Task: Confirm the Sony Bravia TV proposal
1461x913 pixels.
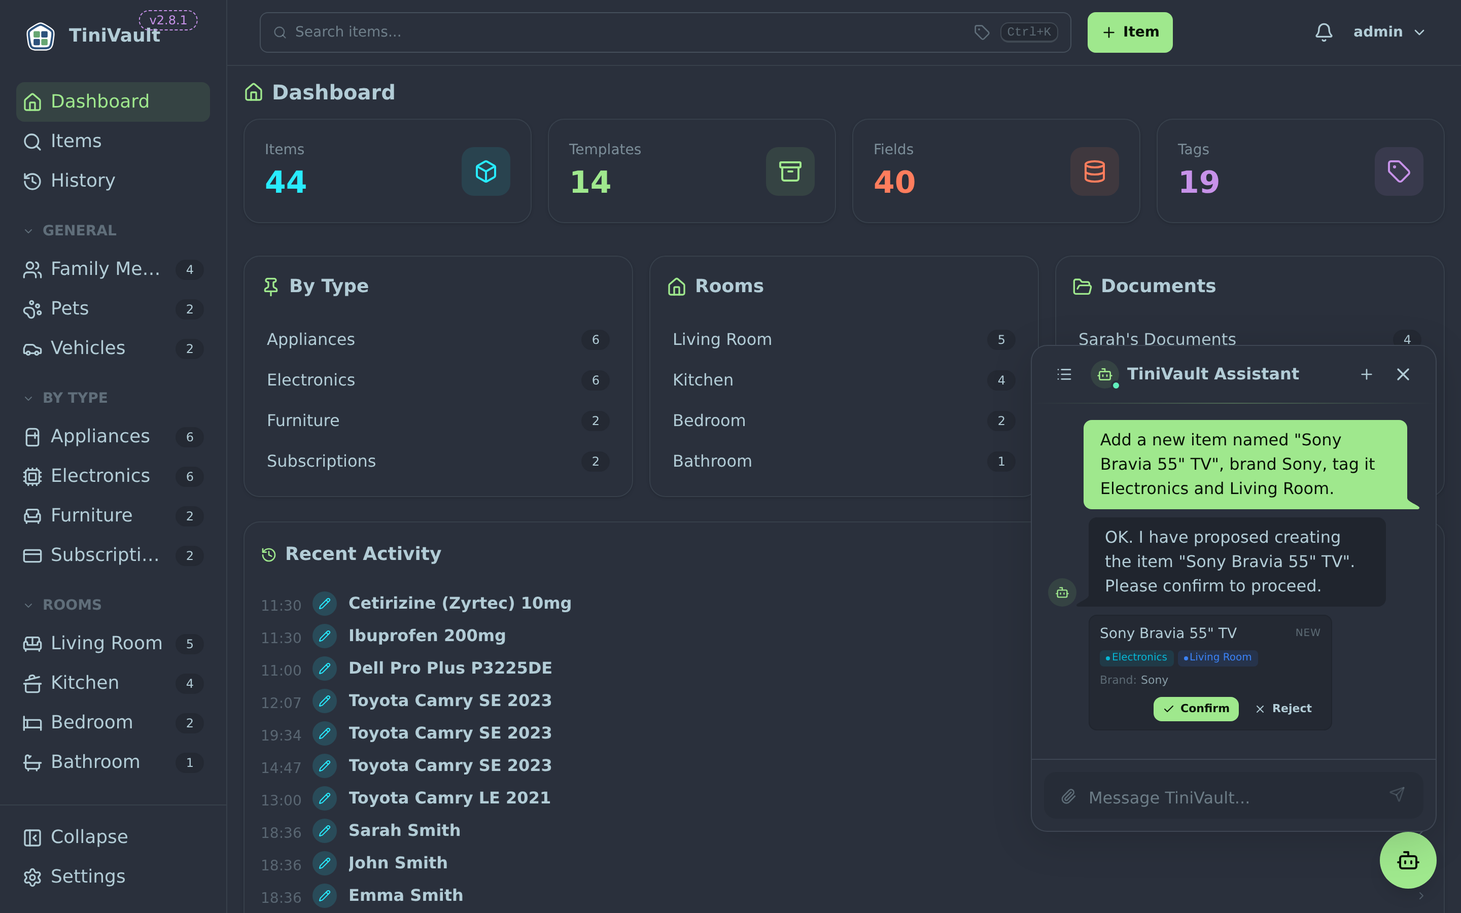Action: (1195, 708)
